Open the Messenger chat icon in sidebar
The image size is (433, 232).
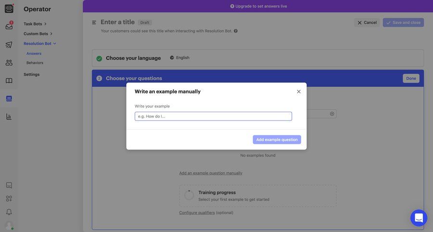(x=9, y=185)
